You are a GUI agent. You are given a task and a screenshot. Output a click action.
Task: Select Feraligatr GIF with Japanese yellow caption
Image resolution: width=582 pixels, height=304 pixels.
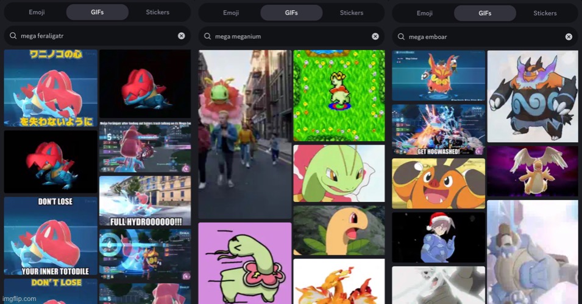tap(51, 88)
